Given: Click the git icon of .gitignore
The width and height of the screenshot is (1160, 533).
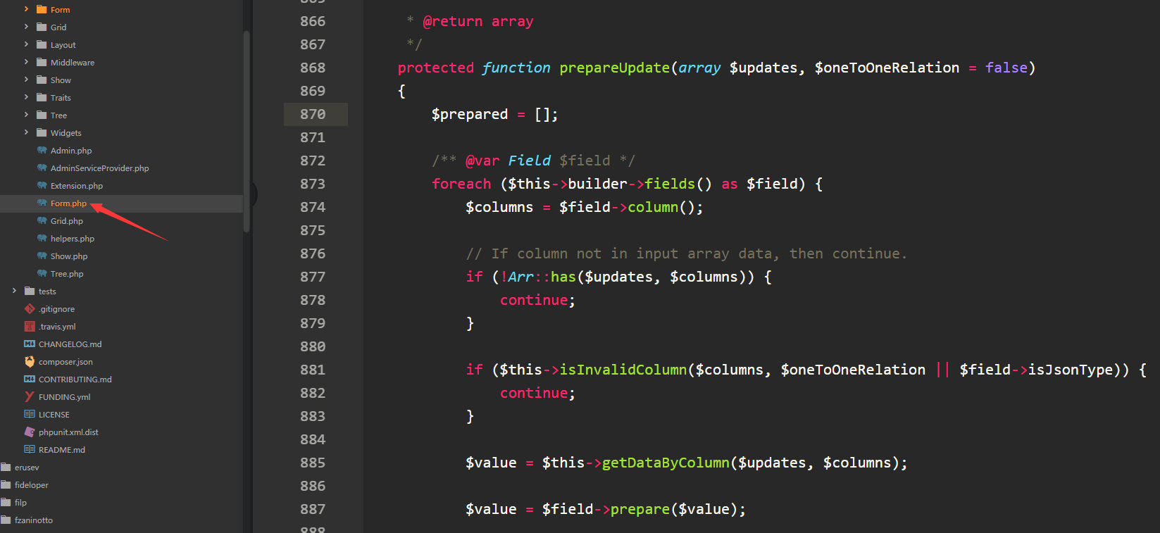Looking at the screenshot, I should point(30,308).
